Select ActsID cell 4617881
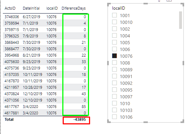 click(x=12, y=113)
